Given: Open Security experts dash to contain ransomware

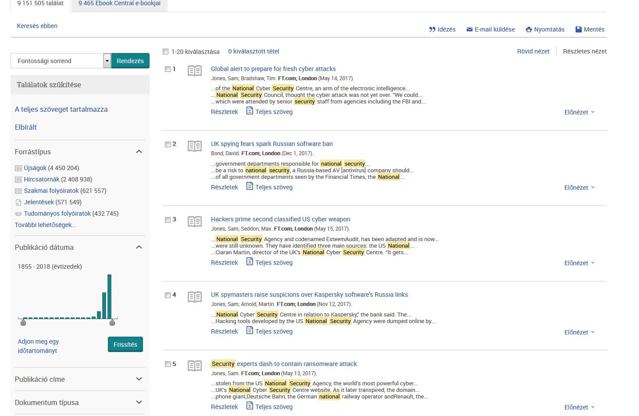Looking at the screenshot, I should [x=284, y=364].
